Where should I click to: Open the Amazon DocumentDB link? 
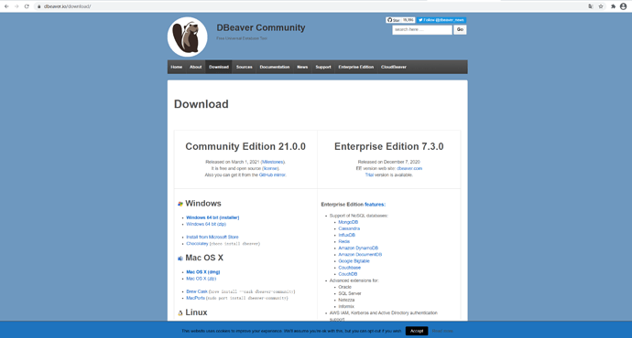(360, 254)
